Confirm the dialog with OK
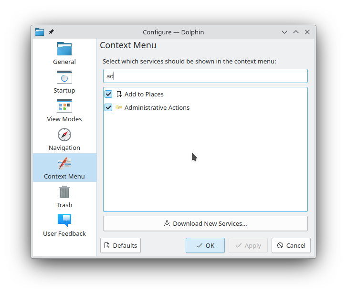This screenshot has width=347, height=295. (205, 245)
